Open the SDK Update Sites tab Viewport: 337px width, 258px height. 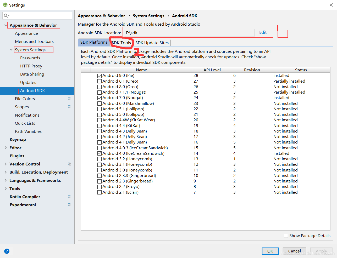[x=152, y=43]
